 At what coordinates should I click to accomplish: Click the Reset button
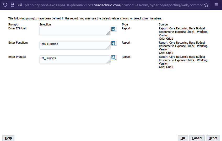click(213, 138)
